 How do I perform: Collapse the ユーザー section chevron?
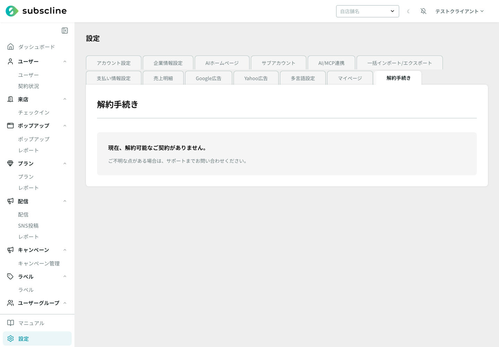(x=65, y=61)
